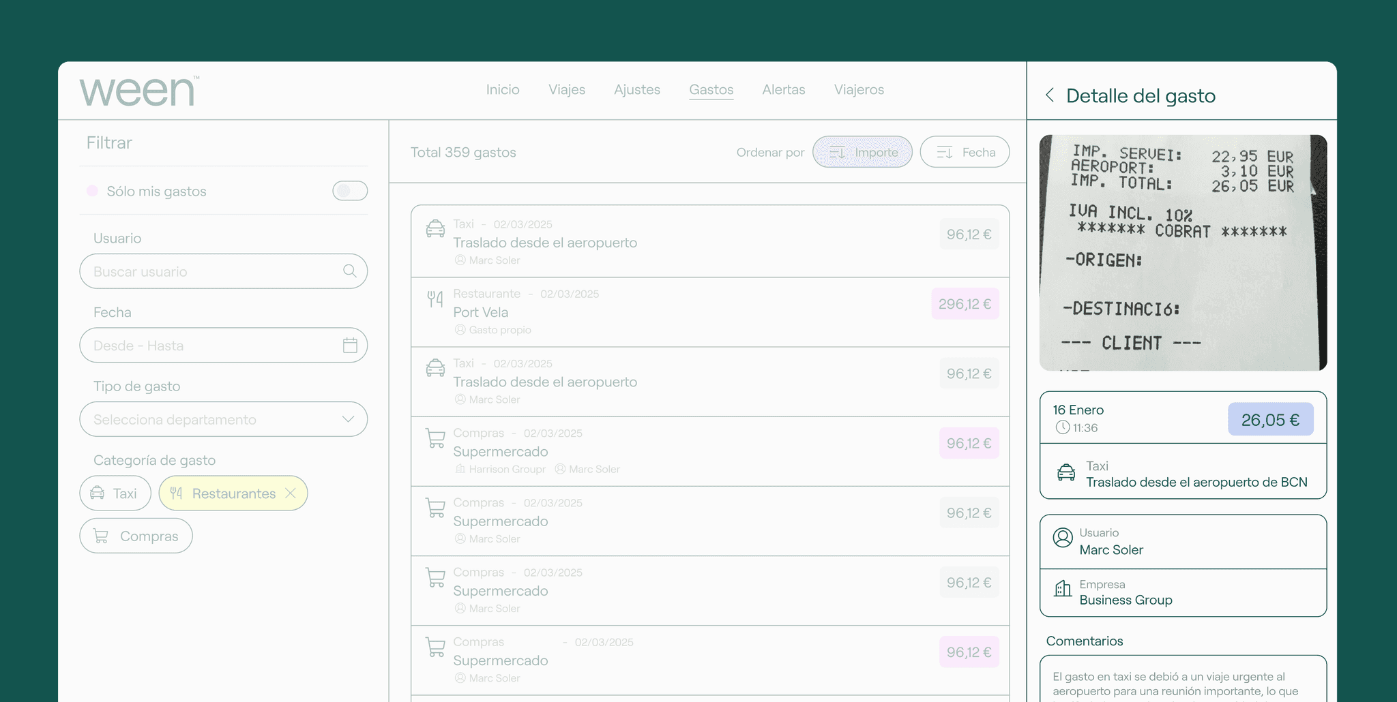The height and width of the screenshot is (702, 1397).
Task: Sort expenses by Fecha
Action: 965,152
